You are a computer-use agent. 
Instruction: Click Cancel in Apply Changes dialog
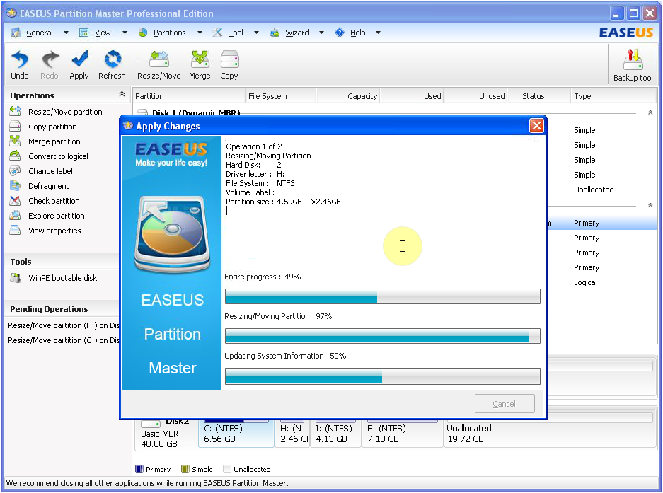(505, 404)
